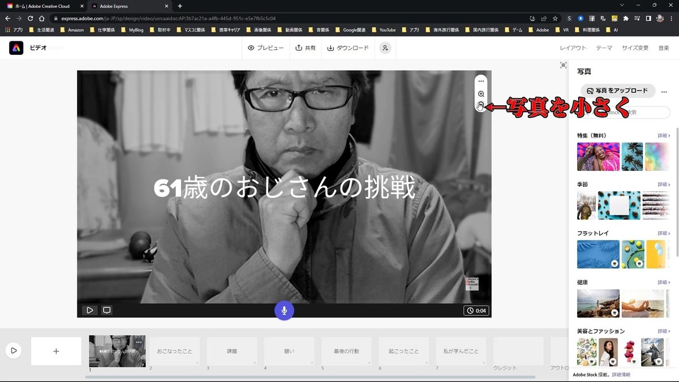
Task: Add a new slide with the plus tile
Action: [56, 351]
